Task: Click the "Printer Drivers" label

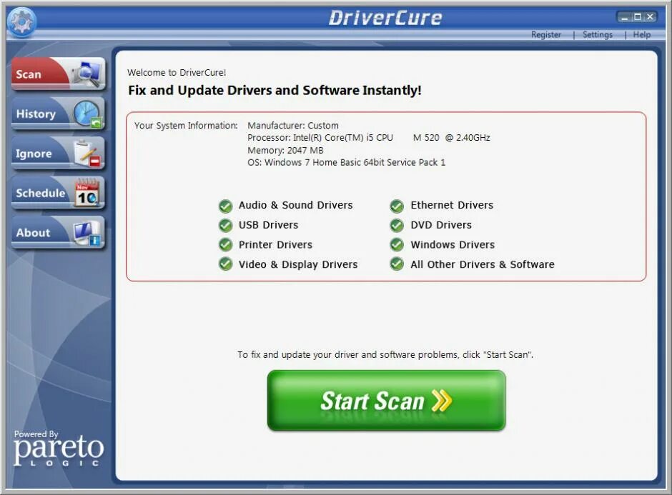Action: pyautogui.click(x=275, y=244)
